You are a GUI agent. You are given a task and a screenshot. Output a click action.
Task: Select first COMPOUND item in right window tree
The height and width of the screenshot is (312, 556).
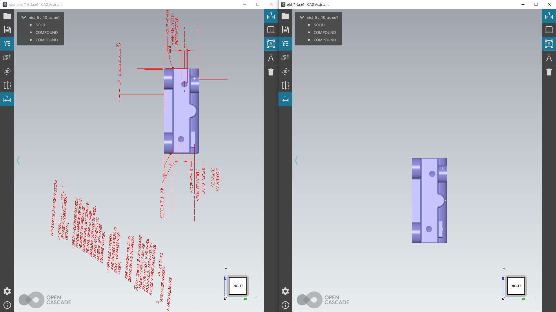pyautogui.click(x=325, y=32)
